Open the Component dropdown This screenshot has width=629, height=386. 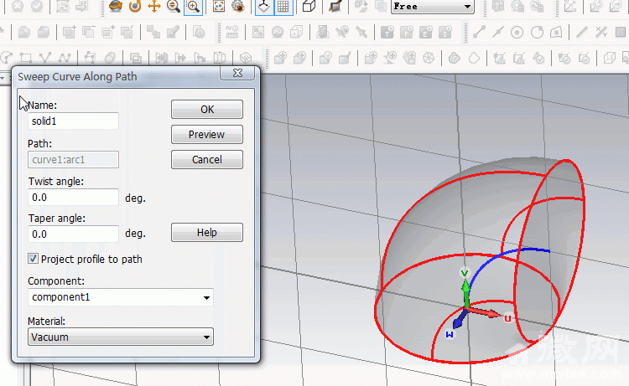point(120,297)
